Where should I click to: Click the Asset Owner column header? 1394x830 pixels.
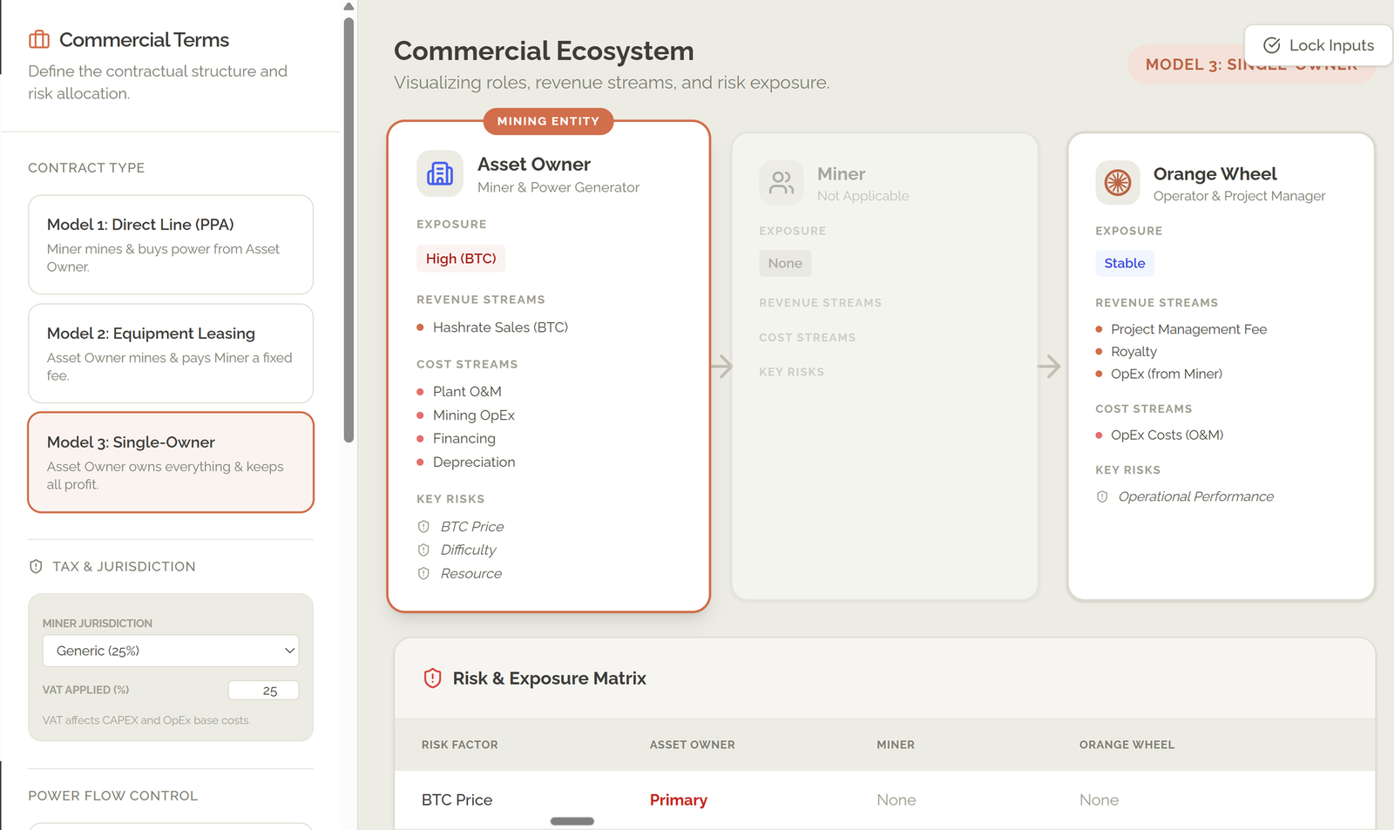(x=693, y=745)
